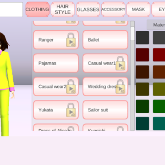Screen dimensions: 165x165
Task: Pick the near-black color swatch in the left column
Action: pos(143,38)
